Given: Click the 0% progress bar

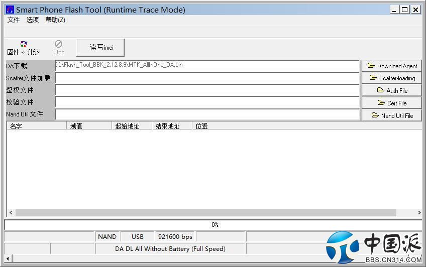Looking at the screenshot, I should 214,225.
